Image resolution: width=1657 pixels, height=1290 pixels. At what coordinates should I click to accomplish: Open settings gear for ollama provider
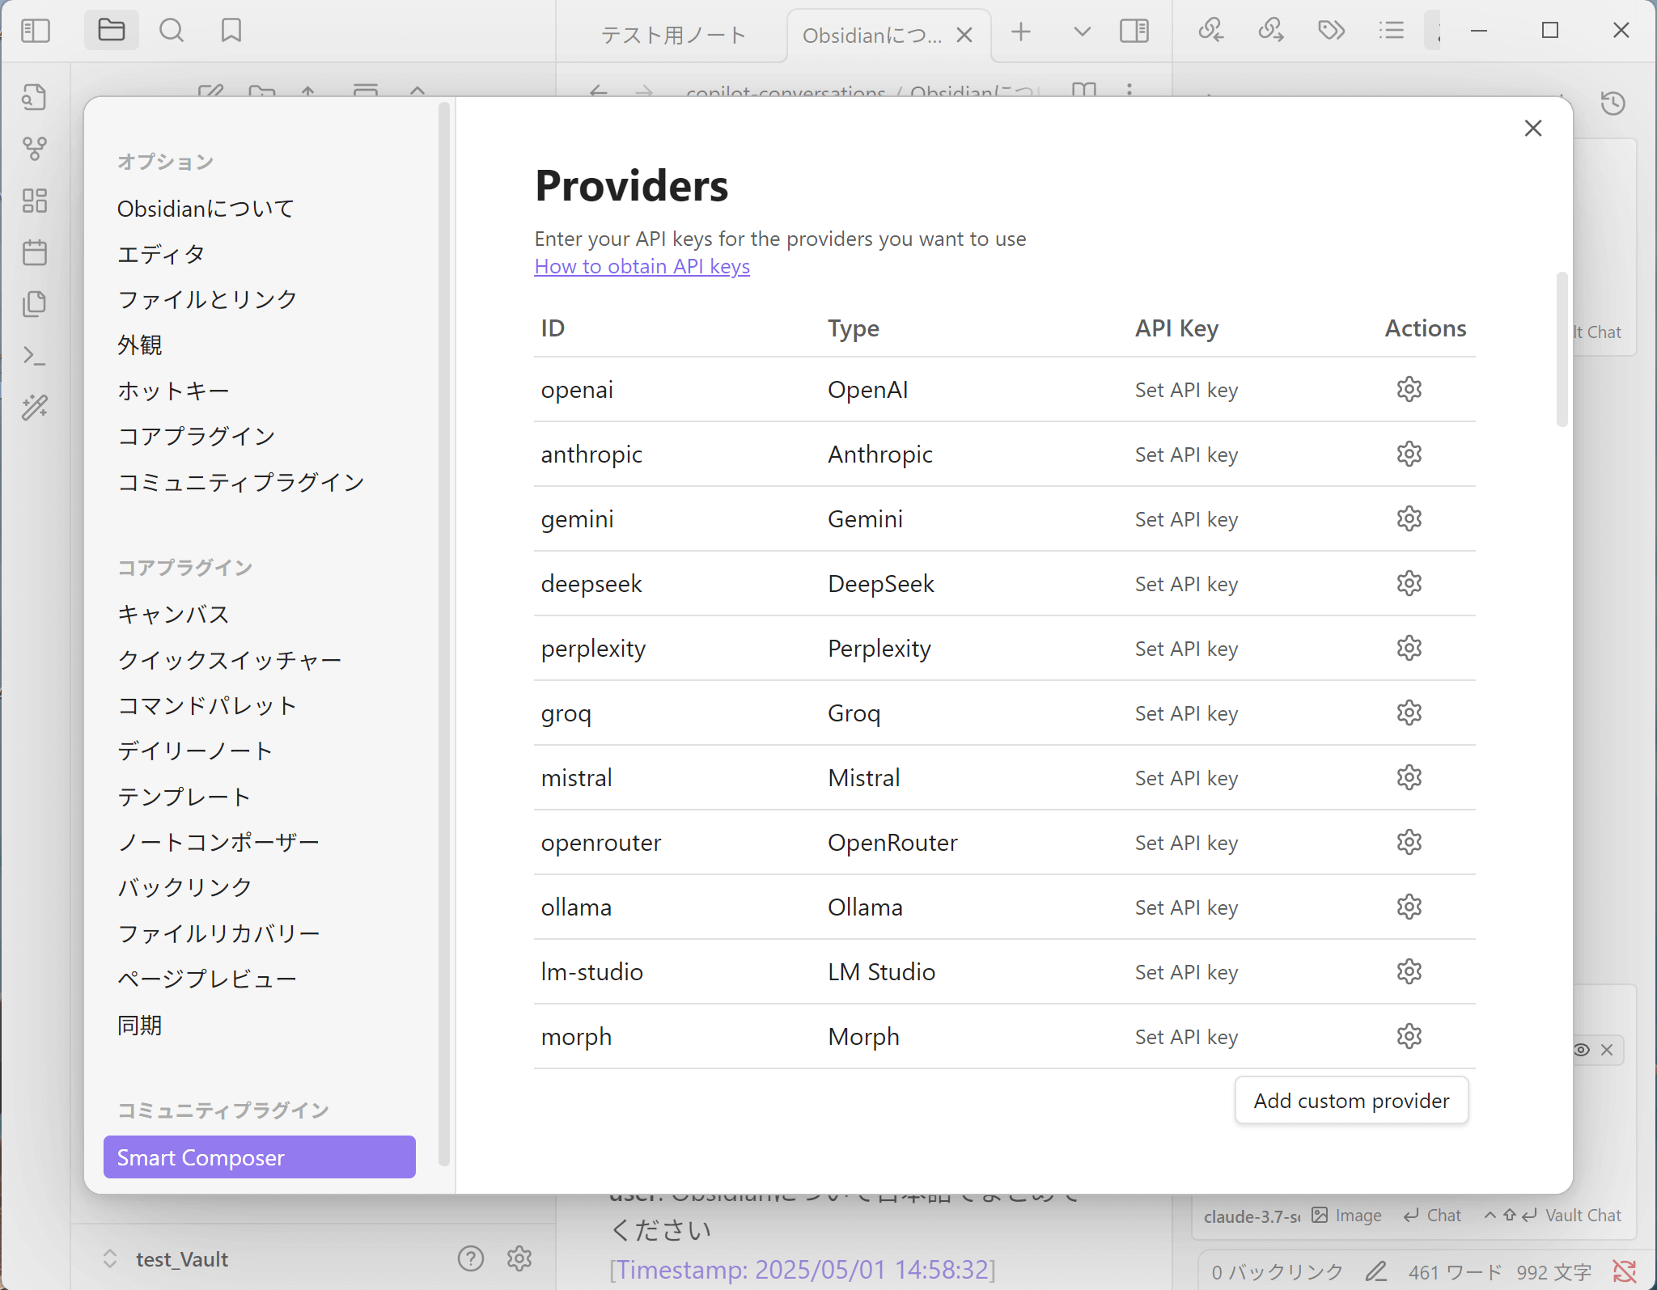[1409, 907]
